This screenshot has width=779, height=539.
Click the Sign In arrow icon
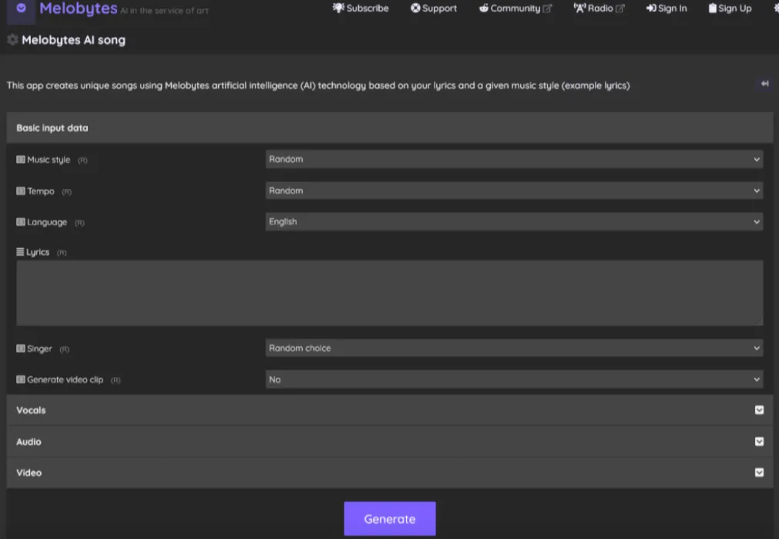(x=651, y=8)
